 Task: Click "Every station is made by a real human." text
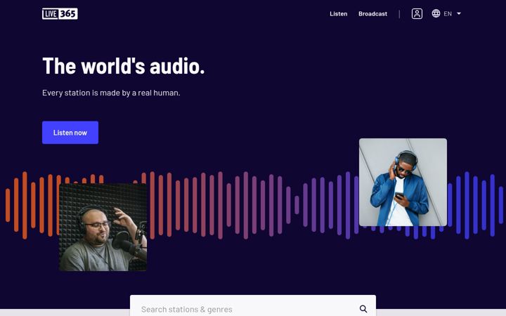pyautogui.click(x=111, y=93)
